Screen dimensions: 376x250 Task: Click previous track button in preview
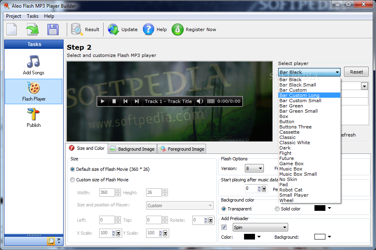tap(125, 101)
